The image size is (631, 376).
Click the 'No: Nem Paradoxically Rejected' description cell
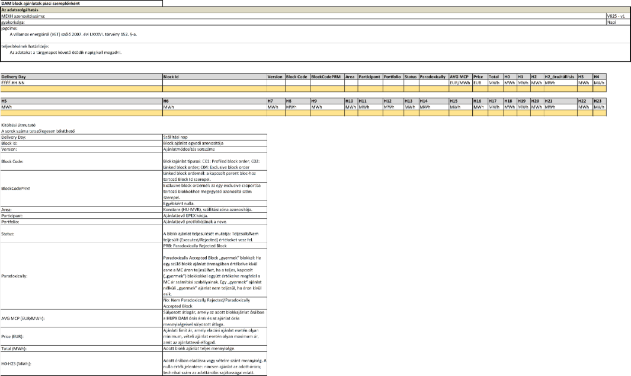tap(215, 303)
